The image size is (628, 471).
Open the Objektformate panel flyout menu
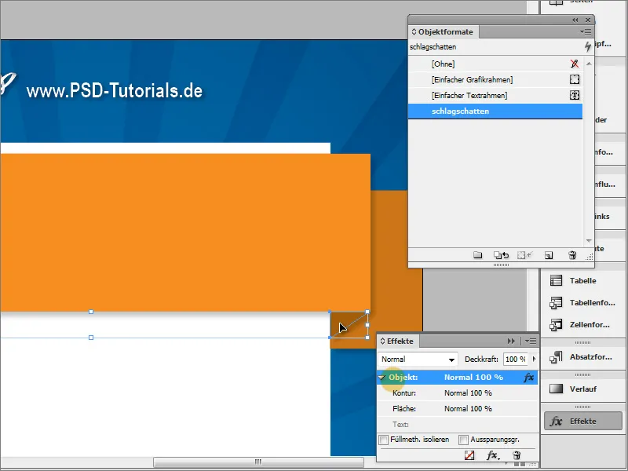[x=585, y=31]
